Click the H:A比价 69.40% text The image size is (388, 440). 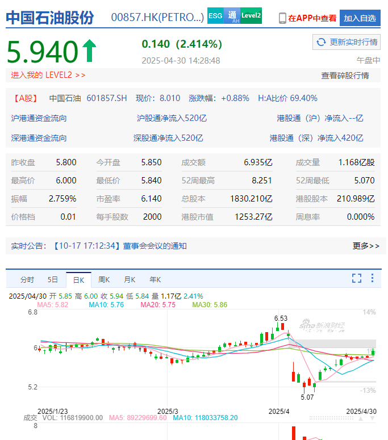point(288,98)
